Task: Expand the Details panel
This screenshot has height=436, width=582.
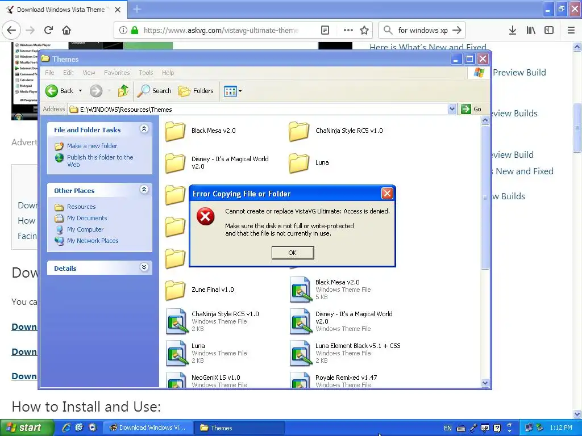Action: pos(144,267)
